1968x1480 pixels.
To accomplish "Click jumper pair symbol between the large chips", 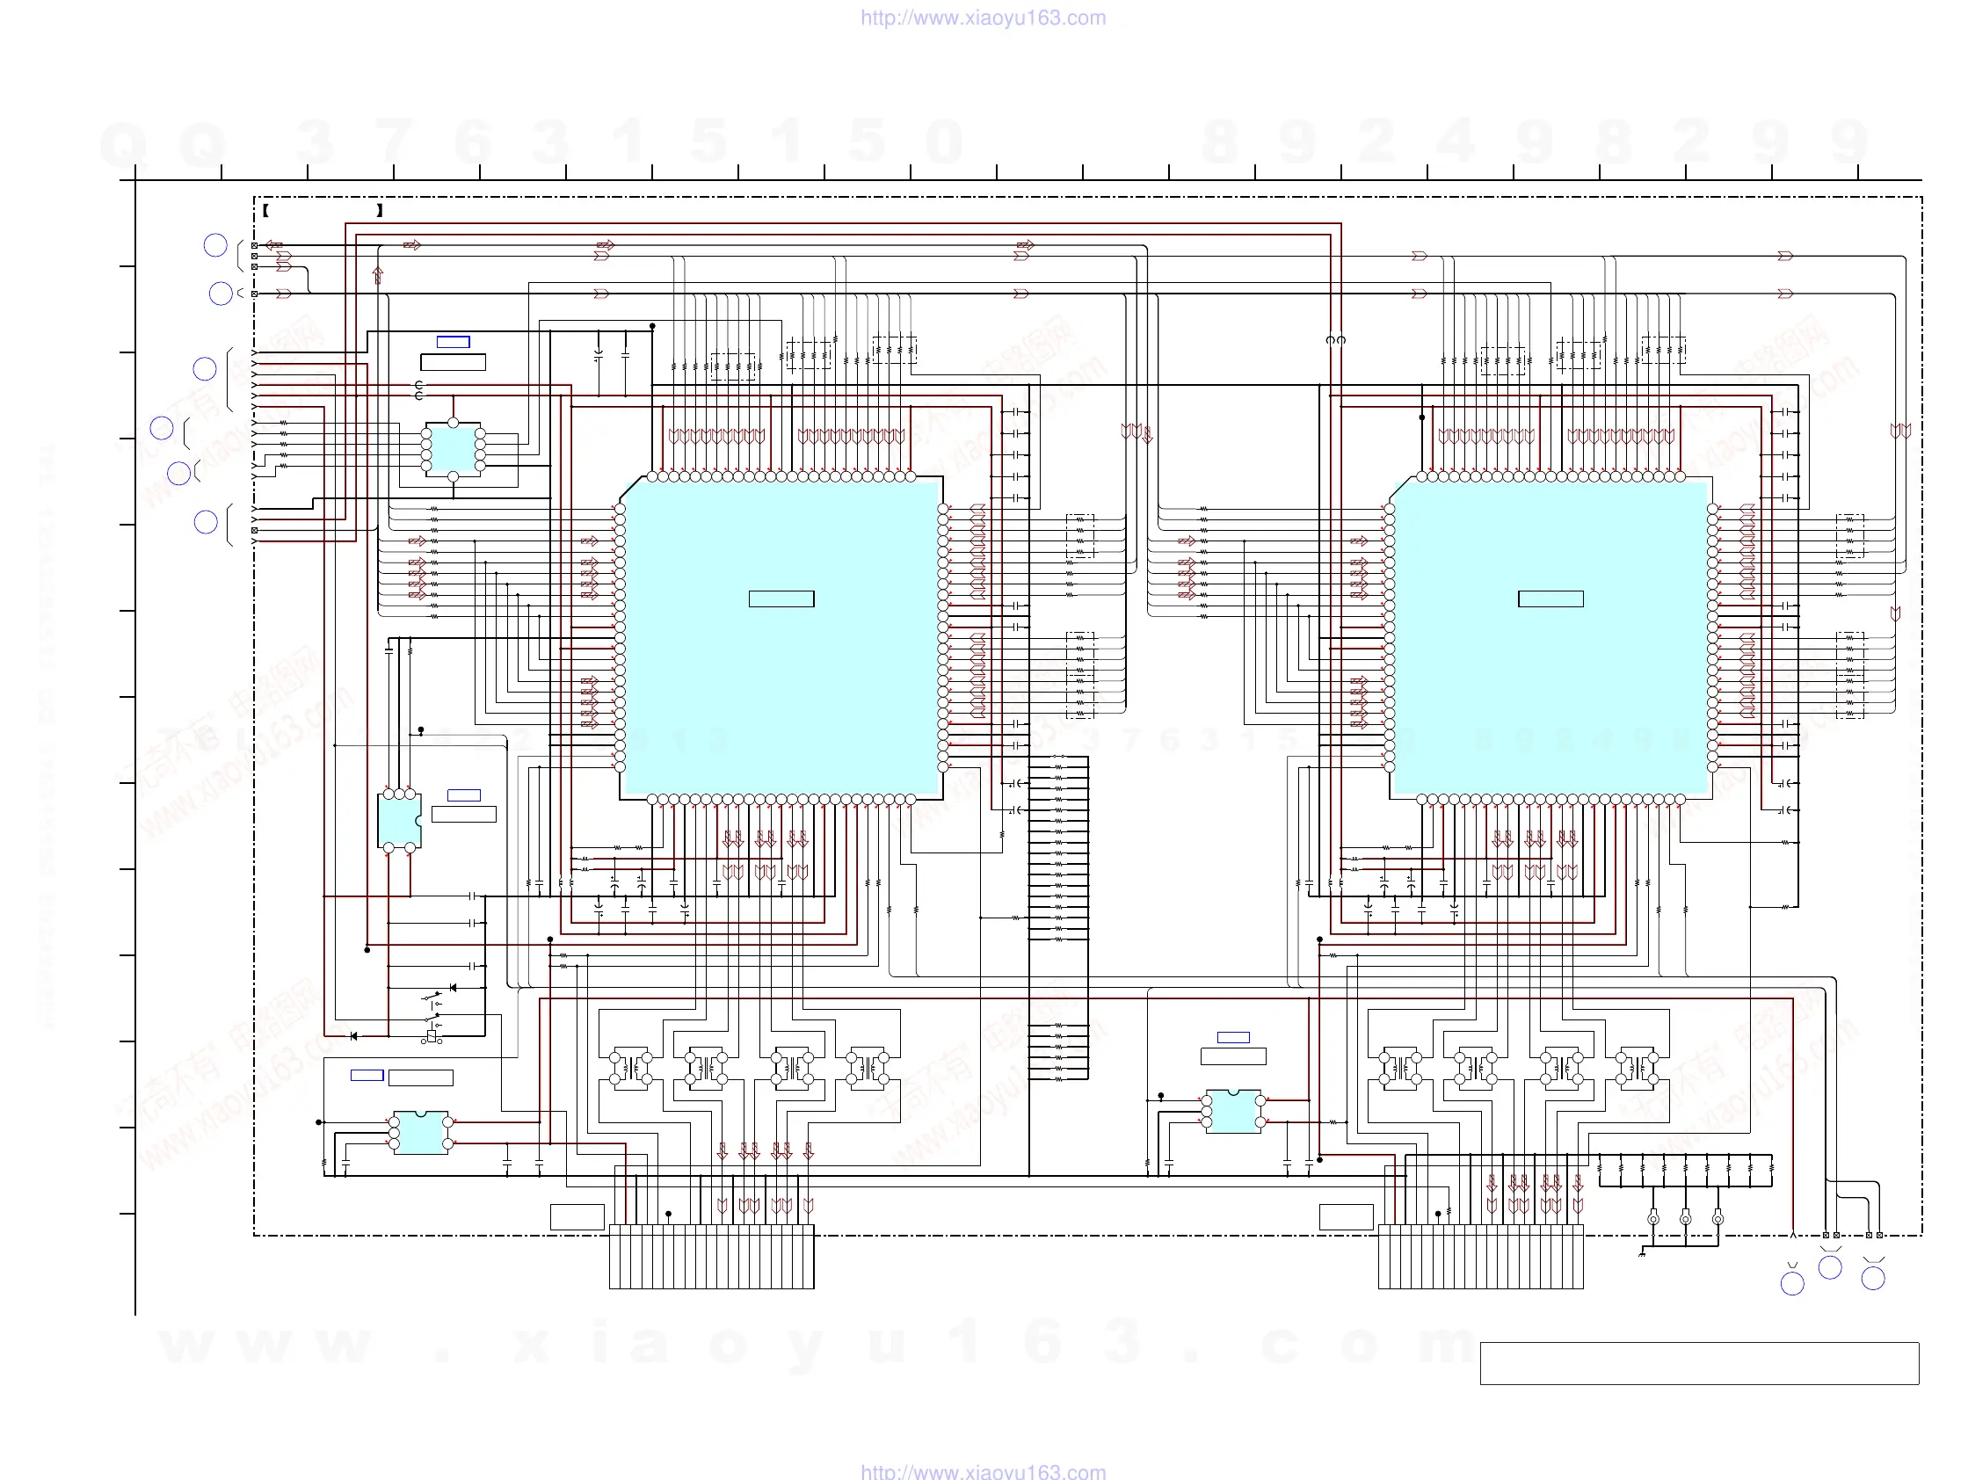I will point(1335,340).
